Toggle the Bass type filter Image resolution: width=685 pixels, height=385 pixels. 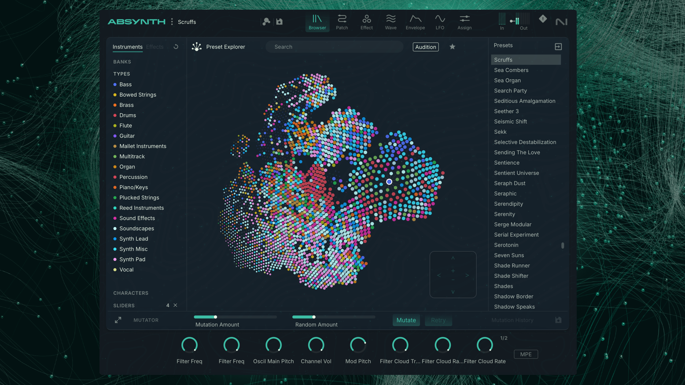(125, 84)
